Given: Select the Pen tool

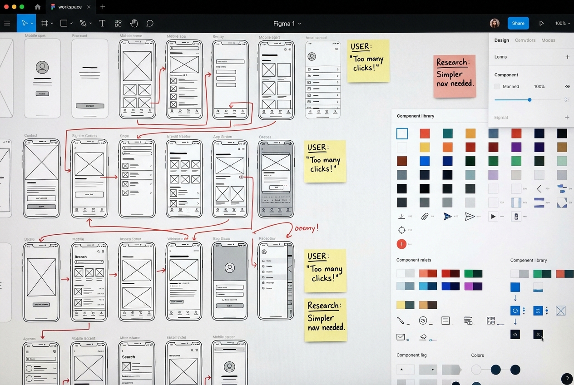Looking at the screenshot, I should pyautogui.click(x=83, y=23).
